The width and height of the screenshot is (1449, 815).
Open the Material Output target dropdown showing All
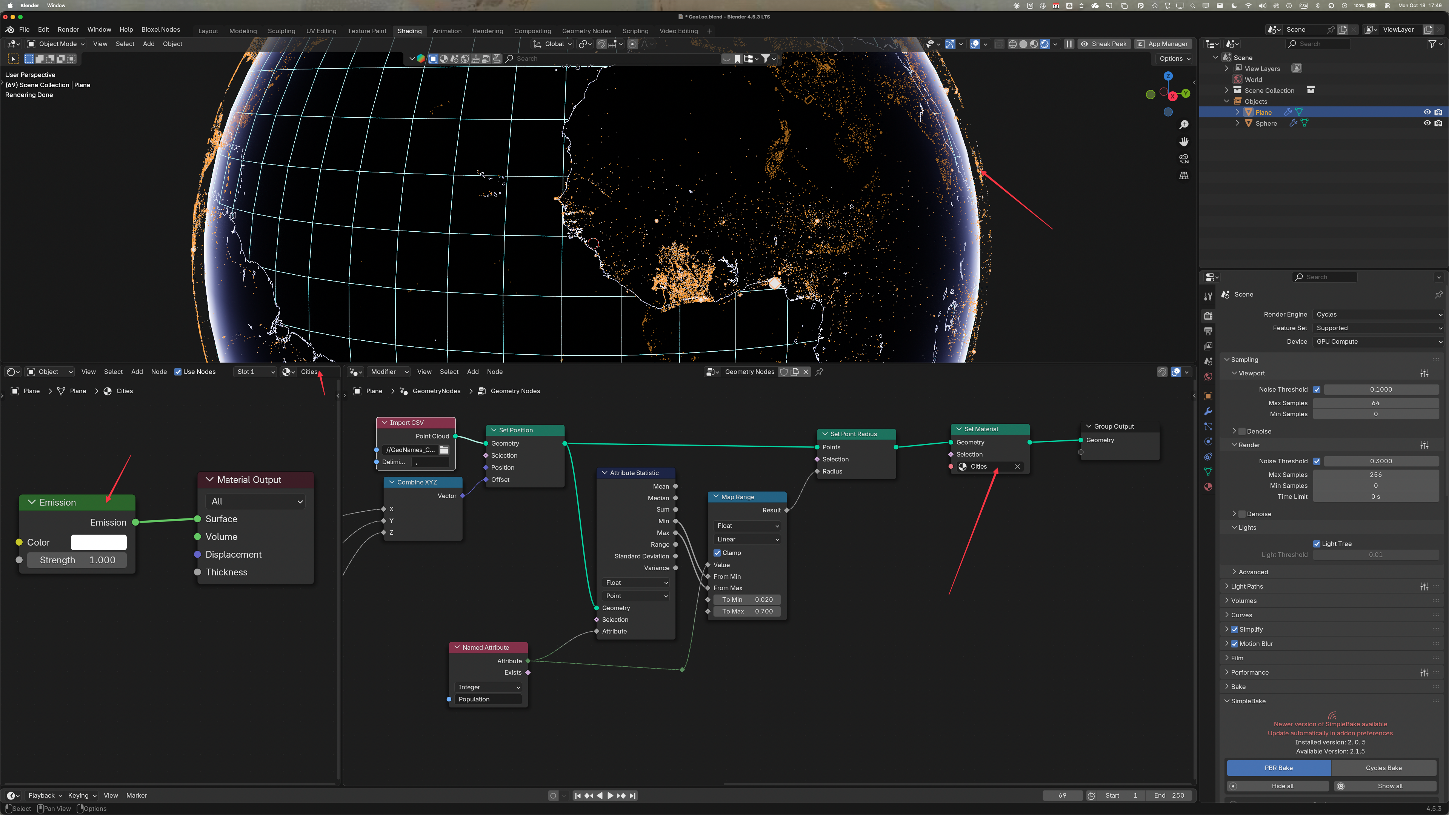[256, 501]
